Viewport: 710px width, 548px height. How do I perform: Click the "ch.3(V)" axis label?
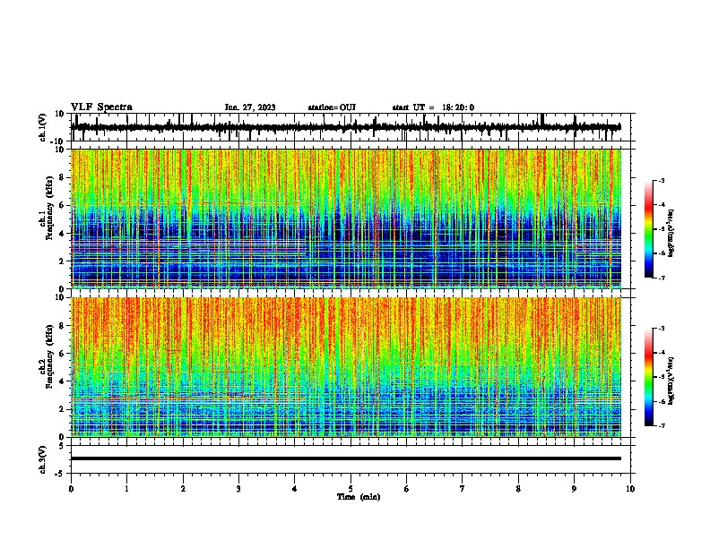(43, 459)
